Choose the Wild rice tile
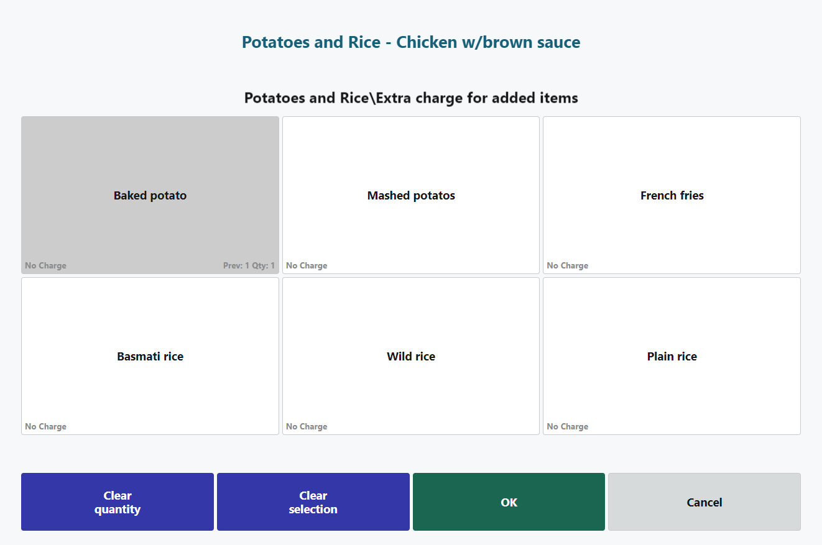The height and width of the screenshot is (545, 822). pos(410,356)
